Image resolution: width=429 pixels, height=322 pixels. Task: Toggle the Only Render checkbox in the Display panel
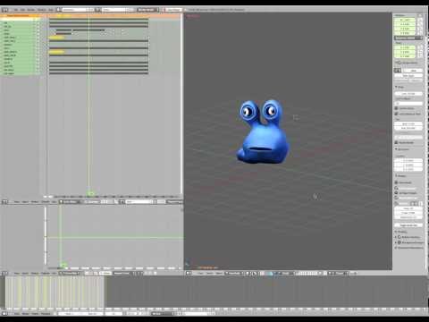397,182
